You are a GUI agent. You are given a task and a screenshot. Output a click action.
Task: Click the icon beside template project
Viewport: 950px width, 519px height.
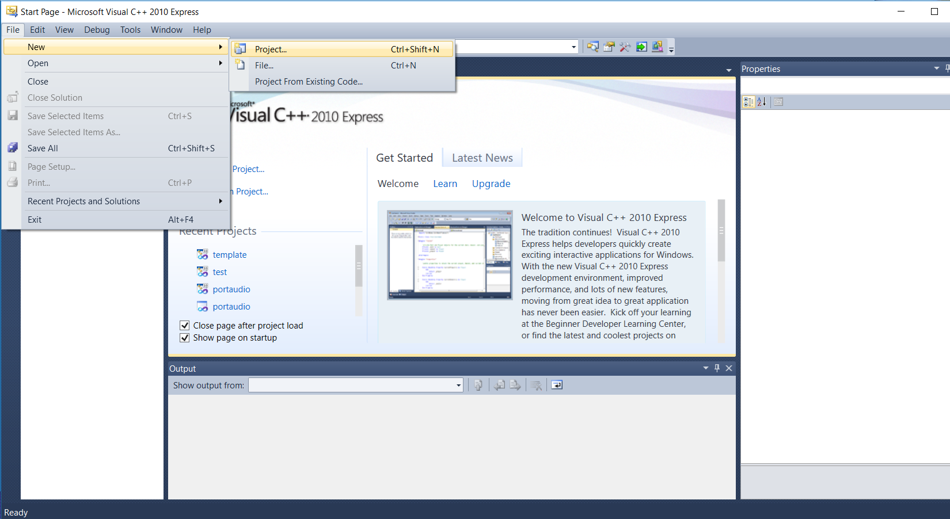[203, 254]
